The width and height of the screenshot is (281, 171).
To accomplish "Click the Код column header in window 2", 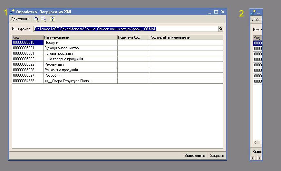I will coord(257,38).
